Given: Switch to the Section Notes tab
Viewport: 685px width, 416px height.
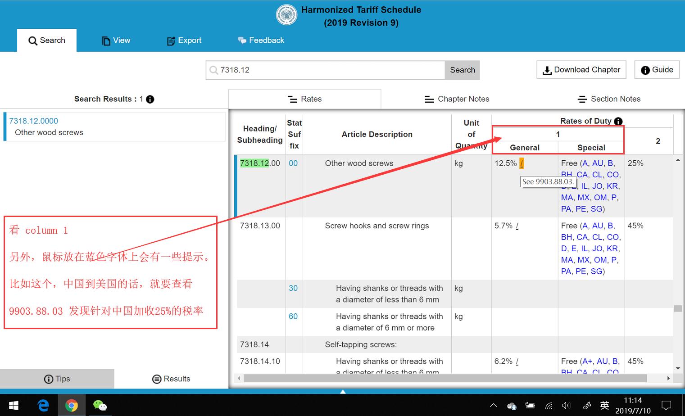Looking at the screenshot, I should (x=609, y=99).
